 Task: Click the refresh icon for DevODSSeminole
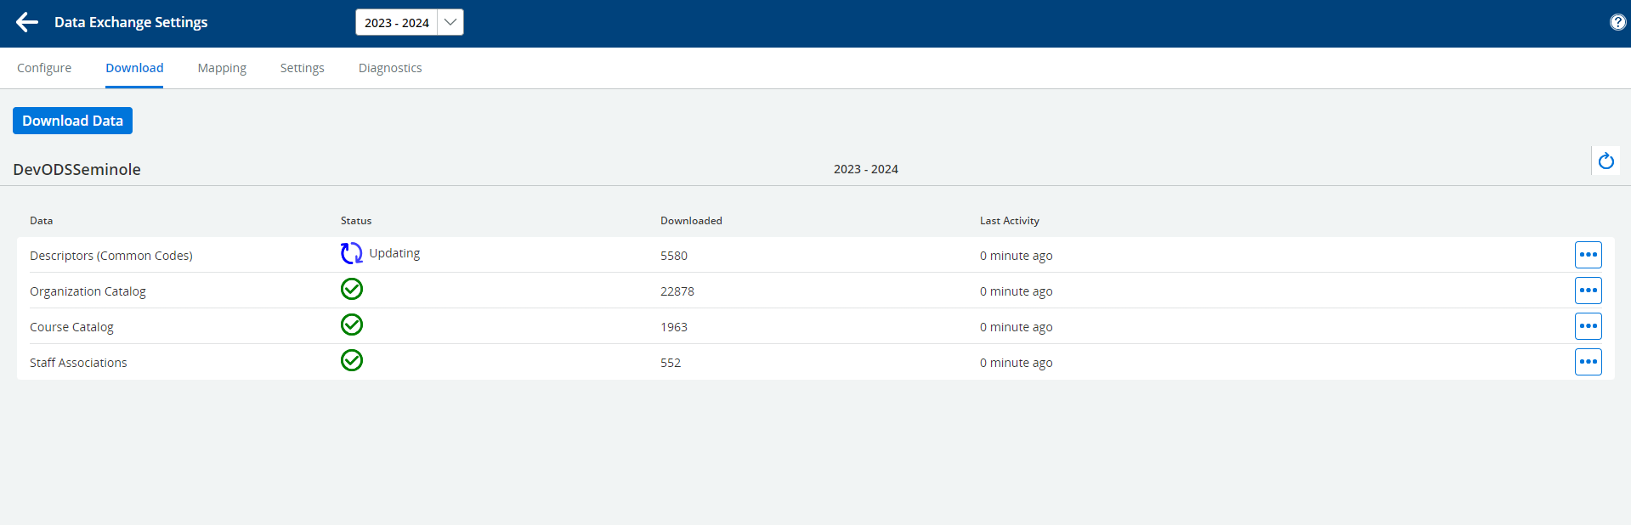pyautogui.click(x=1606, y=161)
